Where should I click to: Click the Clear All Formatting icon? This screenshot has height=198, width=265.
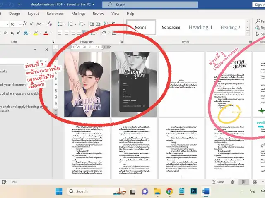coord(49,24)
